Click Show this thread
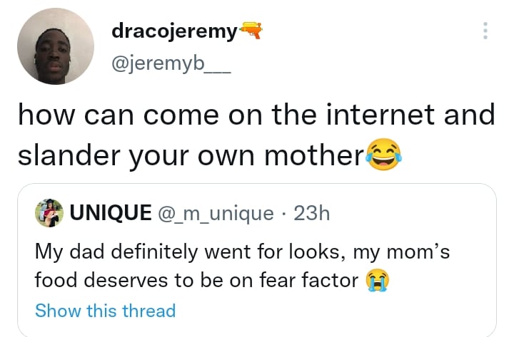The height and width of the screenshot is (337, 514). [105, 311]
